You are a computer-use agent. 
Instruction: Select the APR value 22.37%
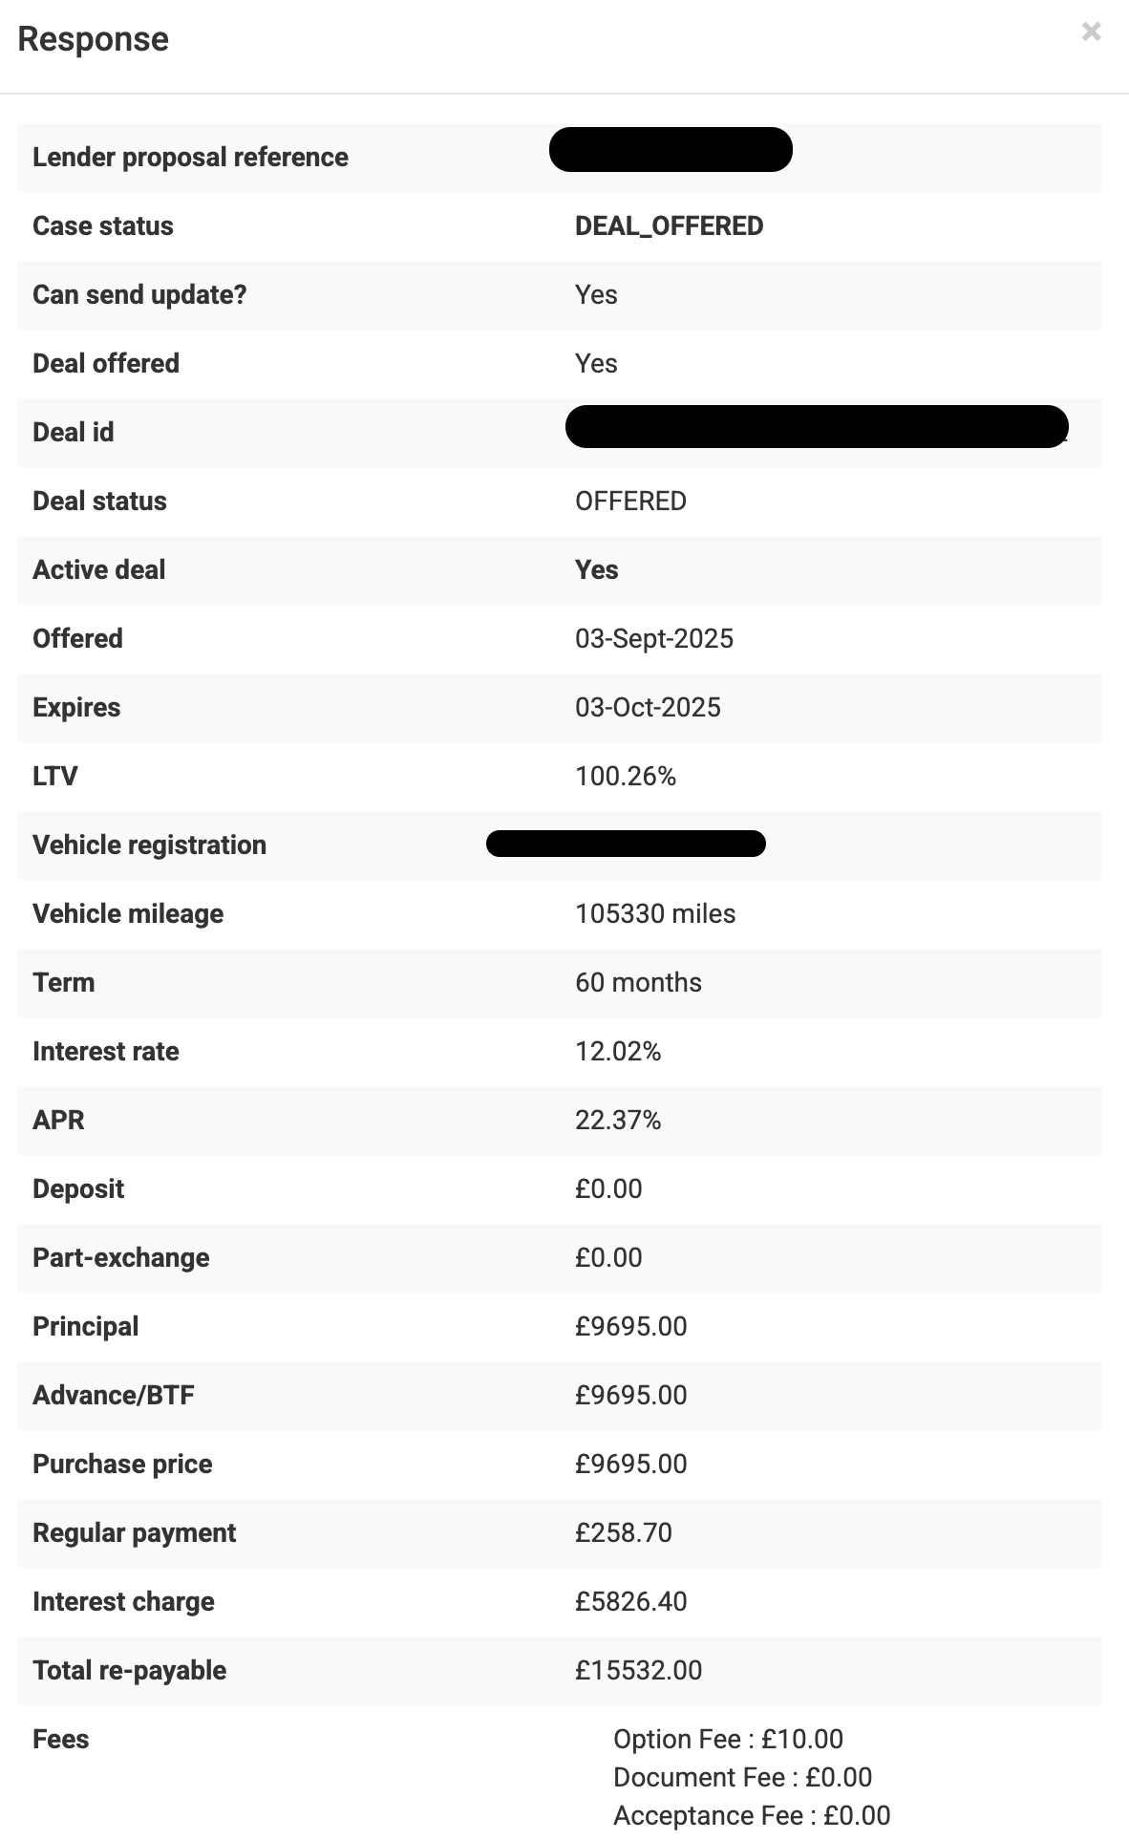tap(617, 1120)
